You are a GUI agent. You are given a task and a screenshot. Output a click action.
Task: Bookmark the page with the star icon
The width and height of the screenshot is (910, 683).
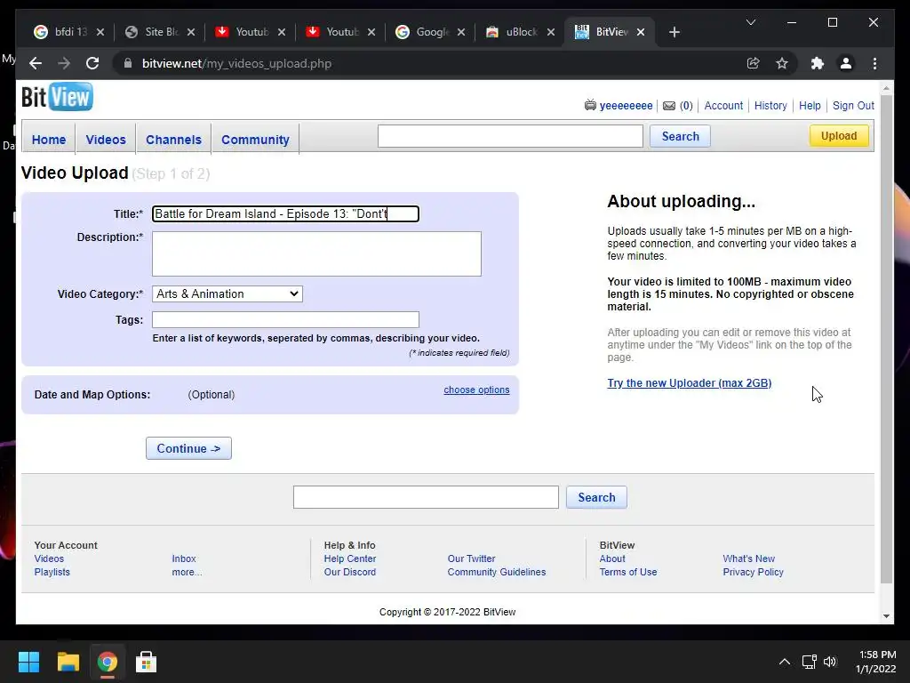(x=782, y=63)
